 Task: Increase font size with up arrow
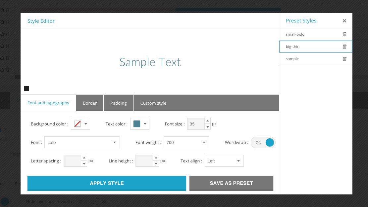click(207, 121)
